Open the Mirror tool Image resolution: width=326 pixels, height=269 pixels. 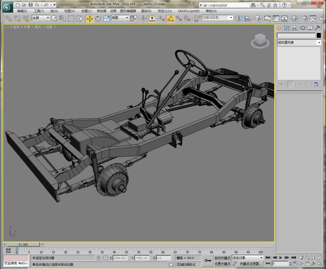pyautogui.click(x=239, y=19)
